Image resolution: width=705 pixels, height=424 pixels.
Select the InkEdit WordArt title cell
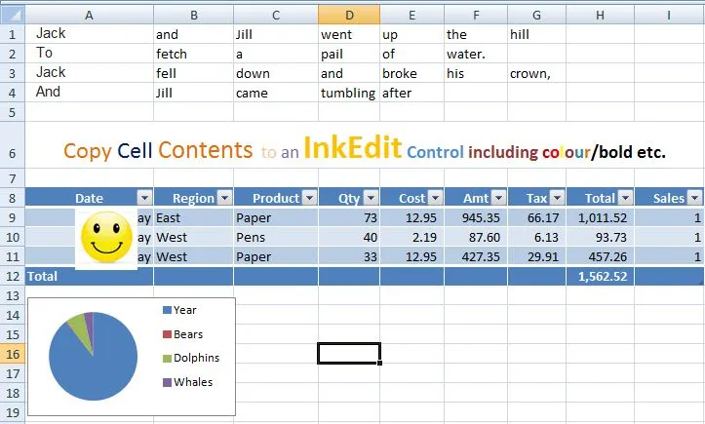pyautogui.click(x=364, y=145)
